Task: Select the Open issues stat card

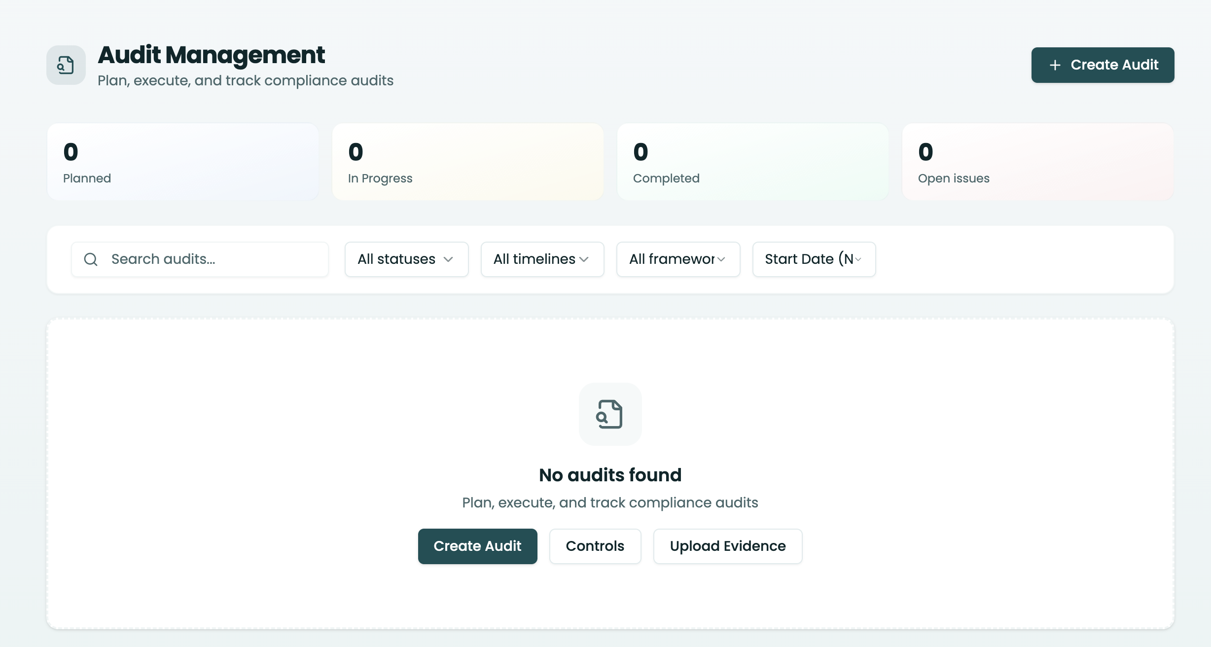Action: pyautogui.click(x=1038, y=162)
